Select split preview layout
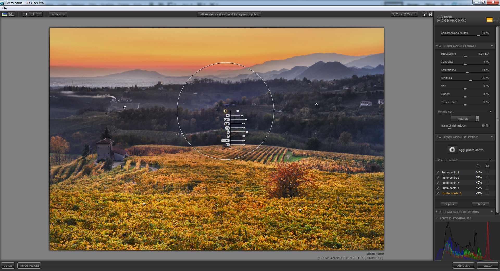Screen dimensions: 500x271 coord(32,14)
